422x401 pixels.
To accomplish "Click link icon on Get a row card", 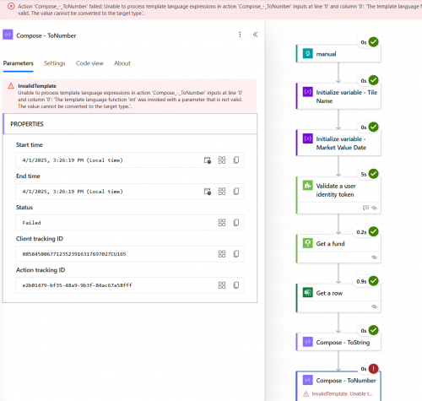I will tap(374, 306).
